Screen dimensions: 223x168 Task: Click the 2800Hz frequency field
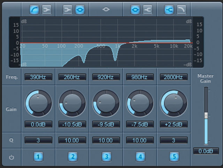174,77
